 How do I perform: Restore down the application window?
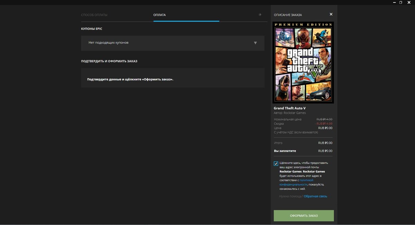pos(400,2)
